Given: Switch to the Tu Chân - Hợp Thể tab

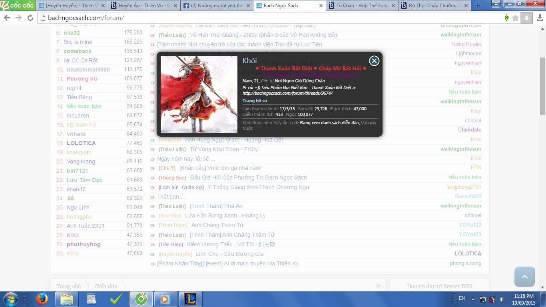Looking at the screenshot, I should coord(362,6).
